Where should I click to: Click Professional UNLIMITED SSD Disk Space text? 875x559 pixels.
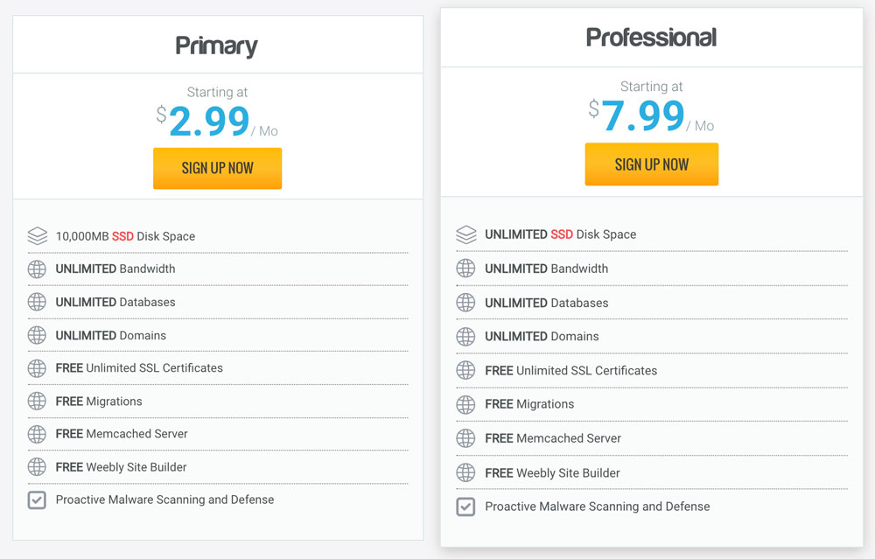pos(560,234)
